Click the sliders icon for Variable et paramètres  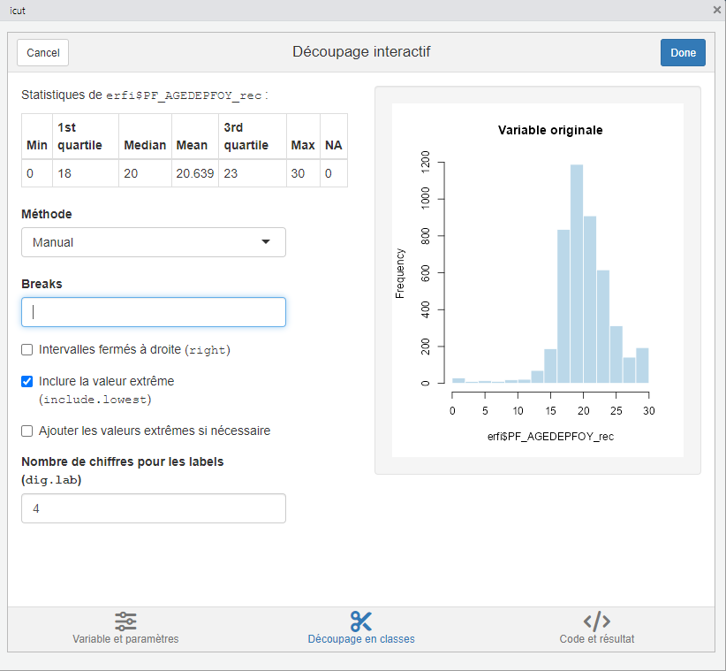coord(125,621)
